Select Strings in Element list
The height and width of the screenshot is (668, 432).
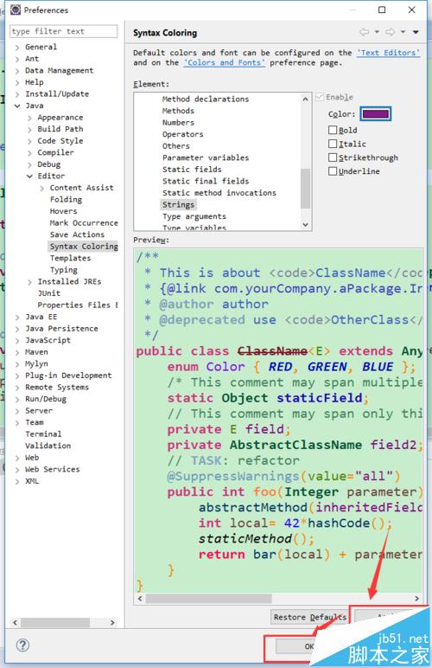[178, 204]
